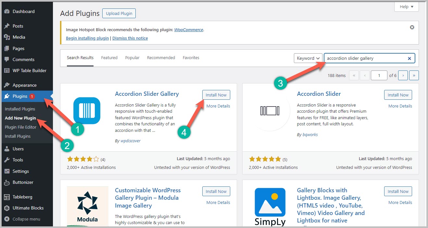Click the '188 items' count text

(337, 75)
